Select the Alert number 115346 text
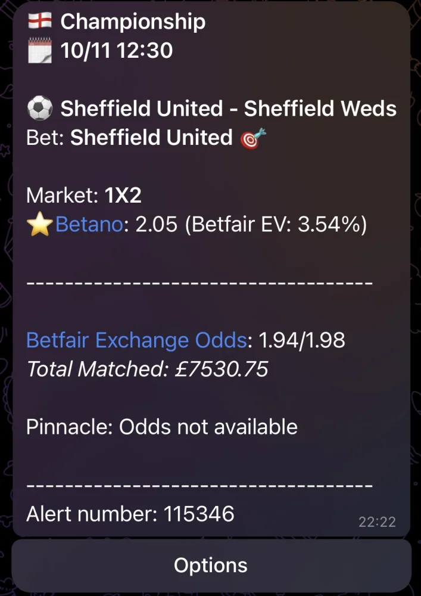421x596 pixels. pyautogui.click(x=130, y=514)
